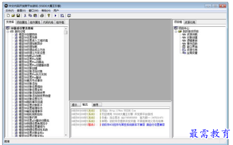Select 模型3D对象添加对象 in the tree

pyautogui.click(x=31, y=71)
